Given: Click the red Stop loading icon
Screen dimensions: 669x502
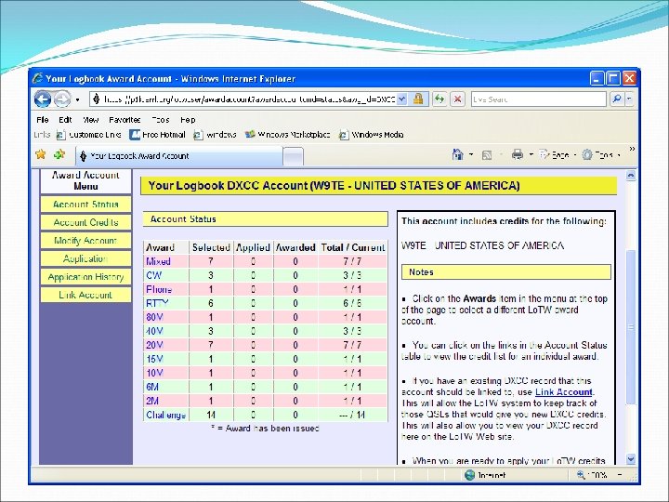Looking at the screenshot, I should point(457,99).
